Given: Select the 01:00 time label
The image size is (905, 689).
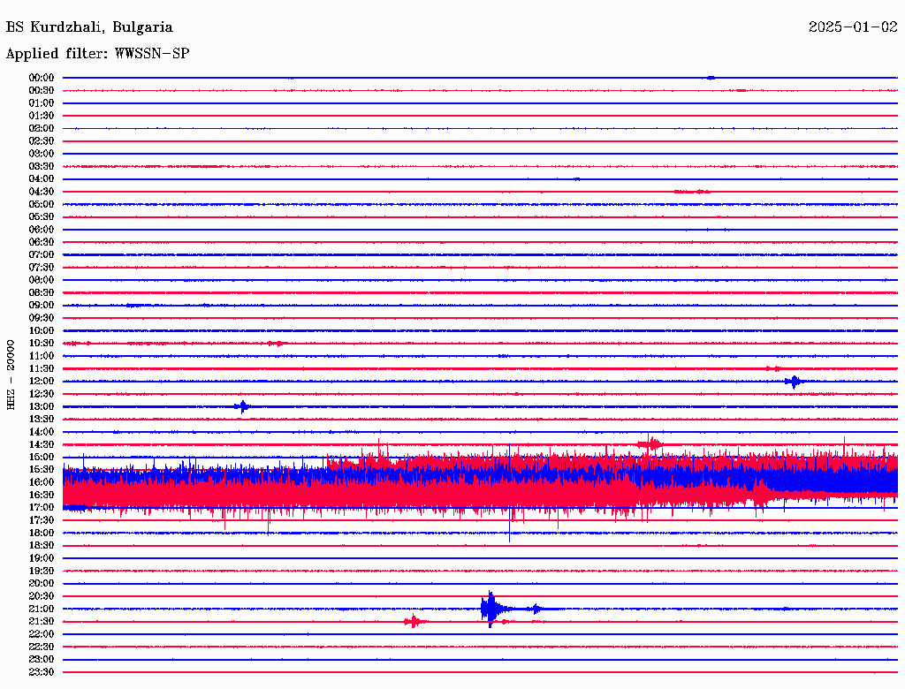Looking at the screenshot, I should [x=42, y=102].
